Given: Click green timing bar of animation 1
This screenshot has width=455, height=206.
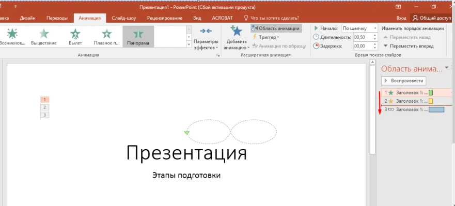Looking at the screenshot, I should 431,92.
